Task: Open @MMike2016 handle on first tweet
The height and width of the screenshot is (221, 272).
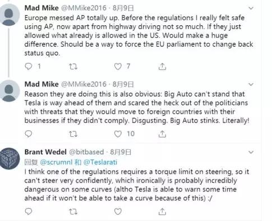Action: (x=84, y=8)
